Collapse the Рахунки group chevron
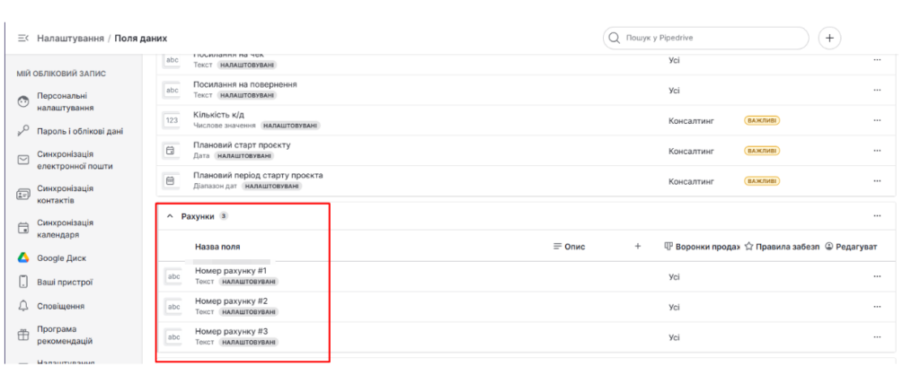The image size is (920, 375). [x=170, y=216]
